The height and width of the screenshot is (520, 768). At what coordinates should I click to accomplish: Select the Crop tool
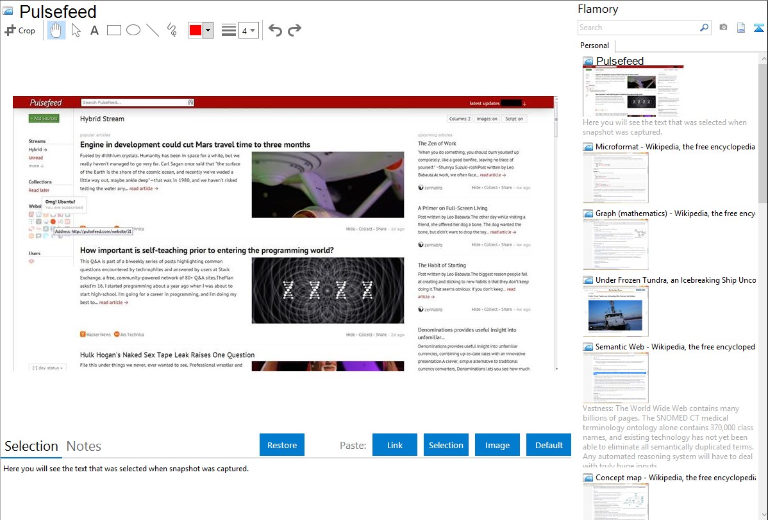20,30
